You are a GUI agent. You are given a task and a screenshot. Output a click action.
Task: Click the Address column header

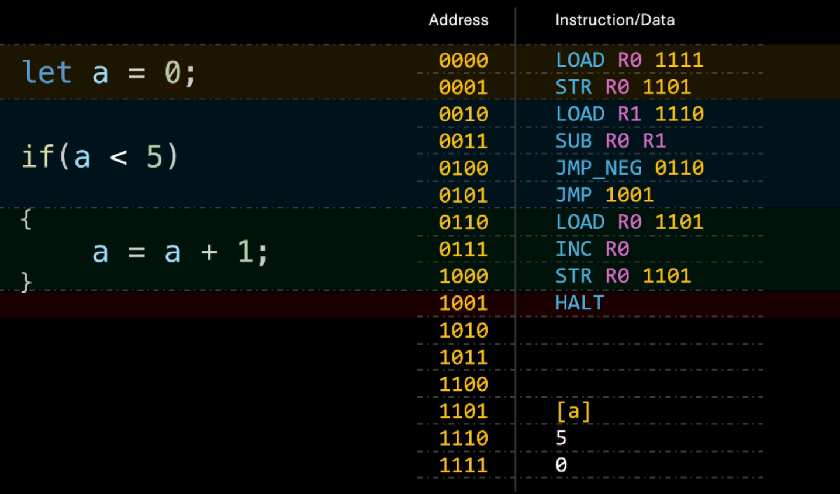[x=458, y=20]
